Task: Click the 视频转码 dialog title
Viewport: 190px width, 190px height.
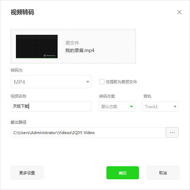Action: pyautogui.click(x=22, y=12)
